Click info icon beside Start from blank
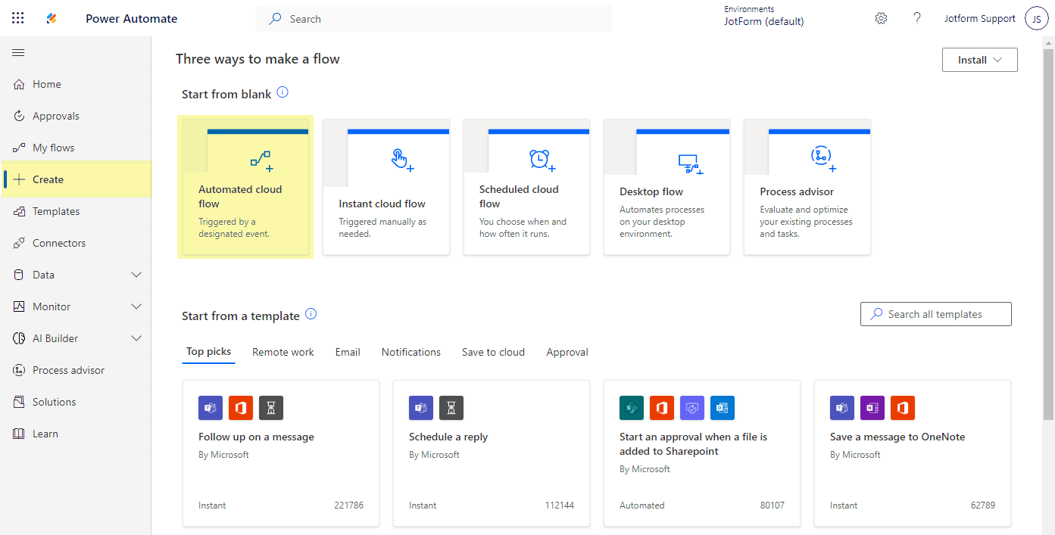 click(x=282, y=92)
